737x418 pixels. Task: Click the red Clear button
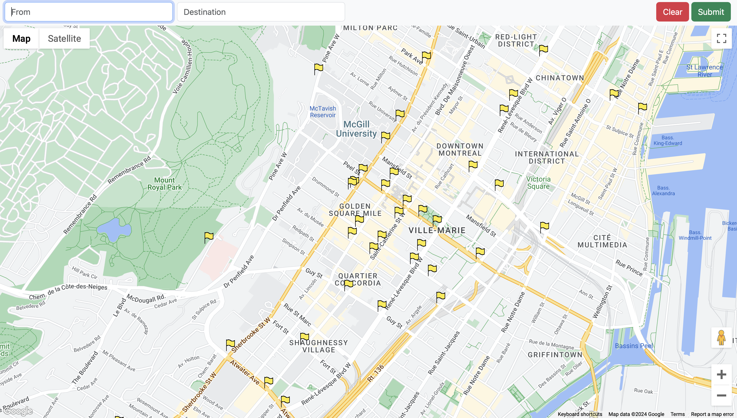(672, 12)
